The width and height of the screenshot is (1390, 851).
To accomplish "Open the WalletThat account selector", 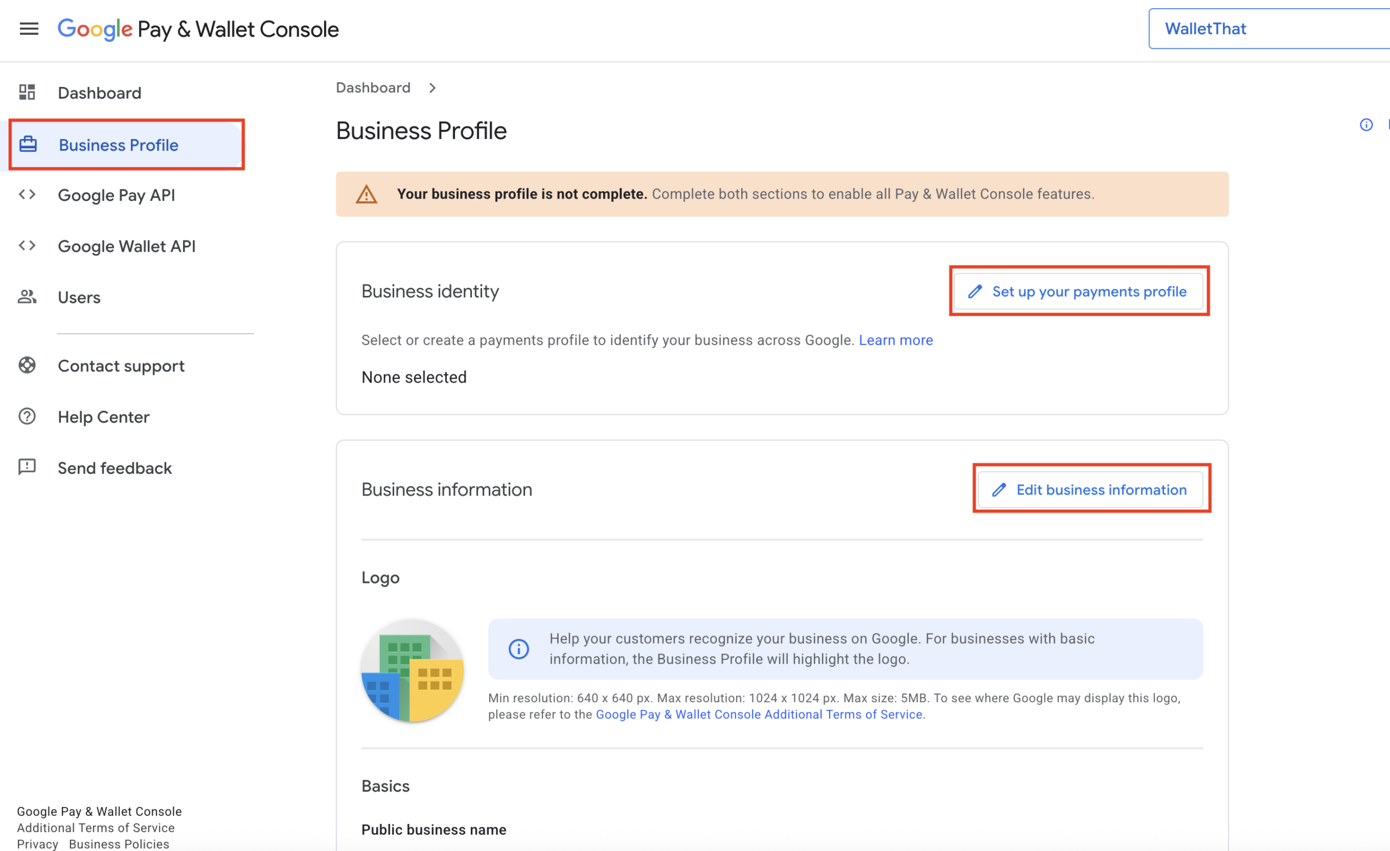I will [1269, 29].
